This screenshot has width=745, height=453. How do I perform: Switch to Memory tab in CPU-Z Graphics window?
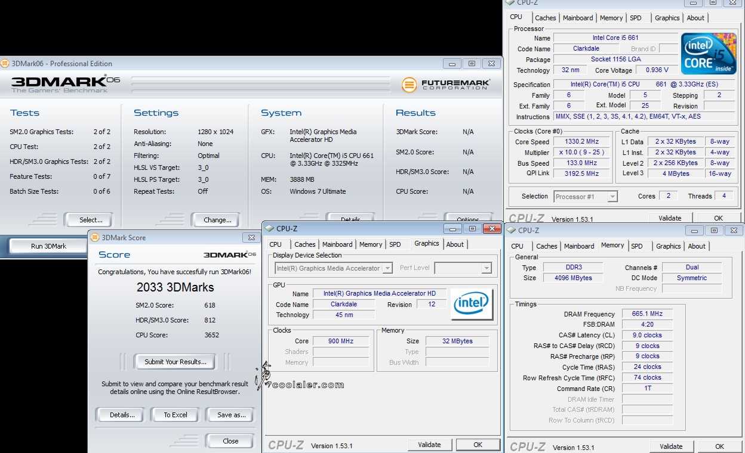click(371, 244)
